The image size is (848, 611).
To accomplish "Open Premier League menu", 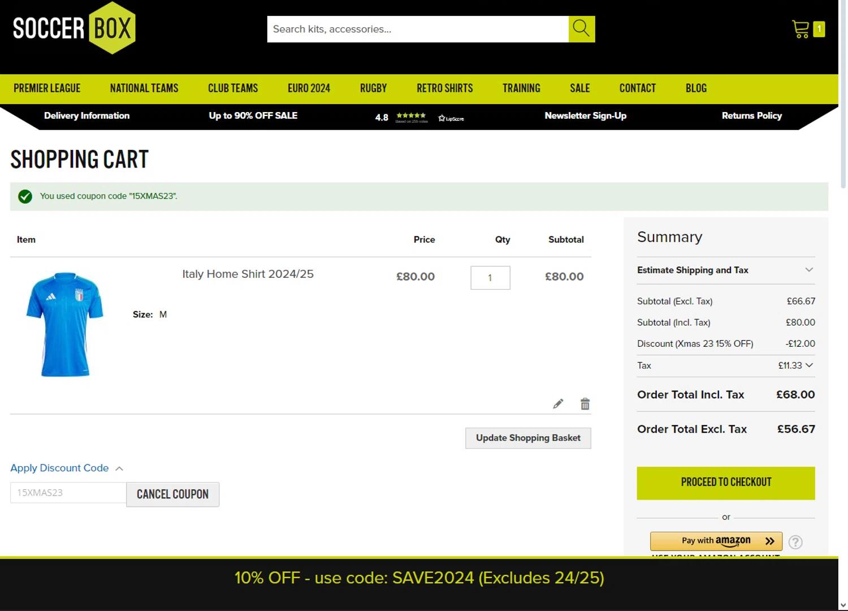I will [47, 88].
